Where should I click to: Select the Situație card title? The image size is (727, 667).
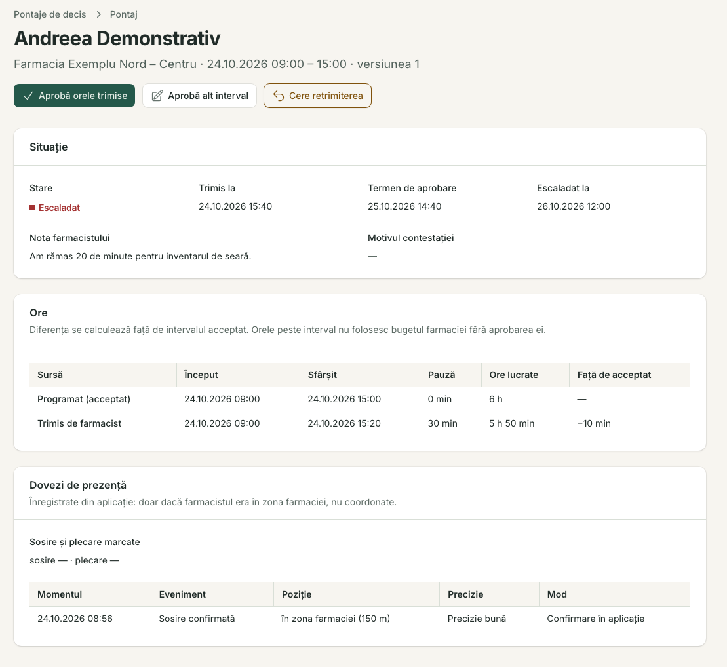49,147
